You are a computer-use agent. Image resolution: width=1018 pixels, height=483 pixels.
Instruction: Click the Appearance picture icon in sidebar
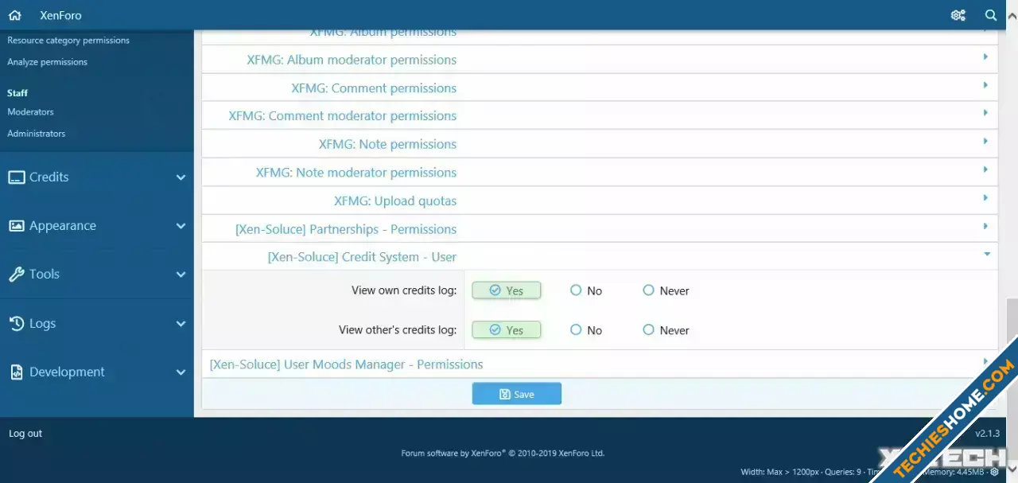pos(17,226)
